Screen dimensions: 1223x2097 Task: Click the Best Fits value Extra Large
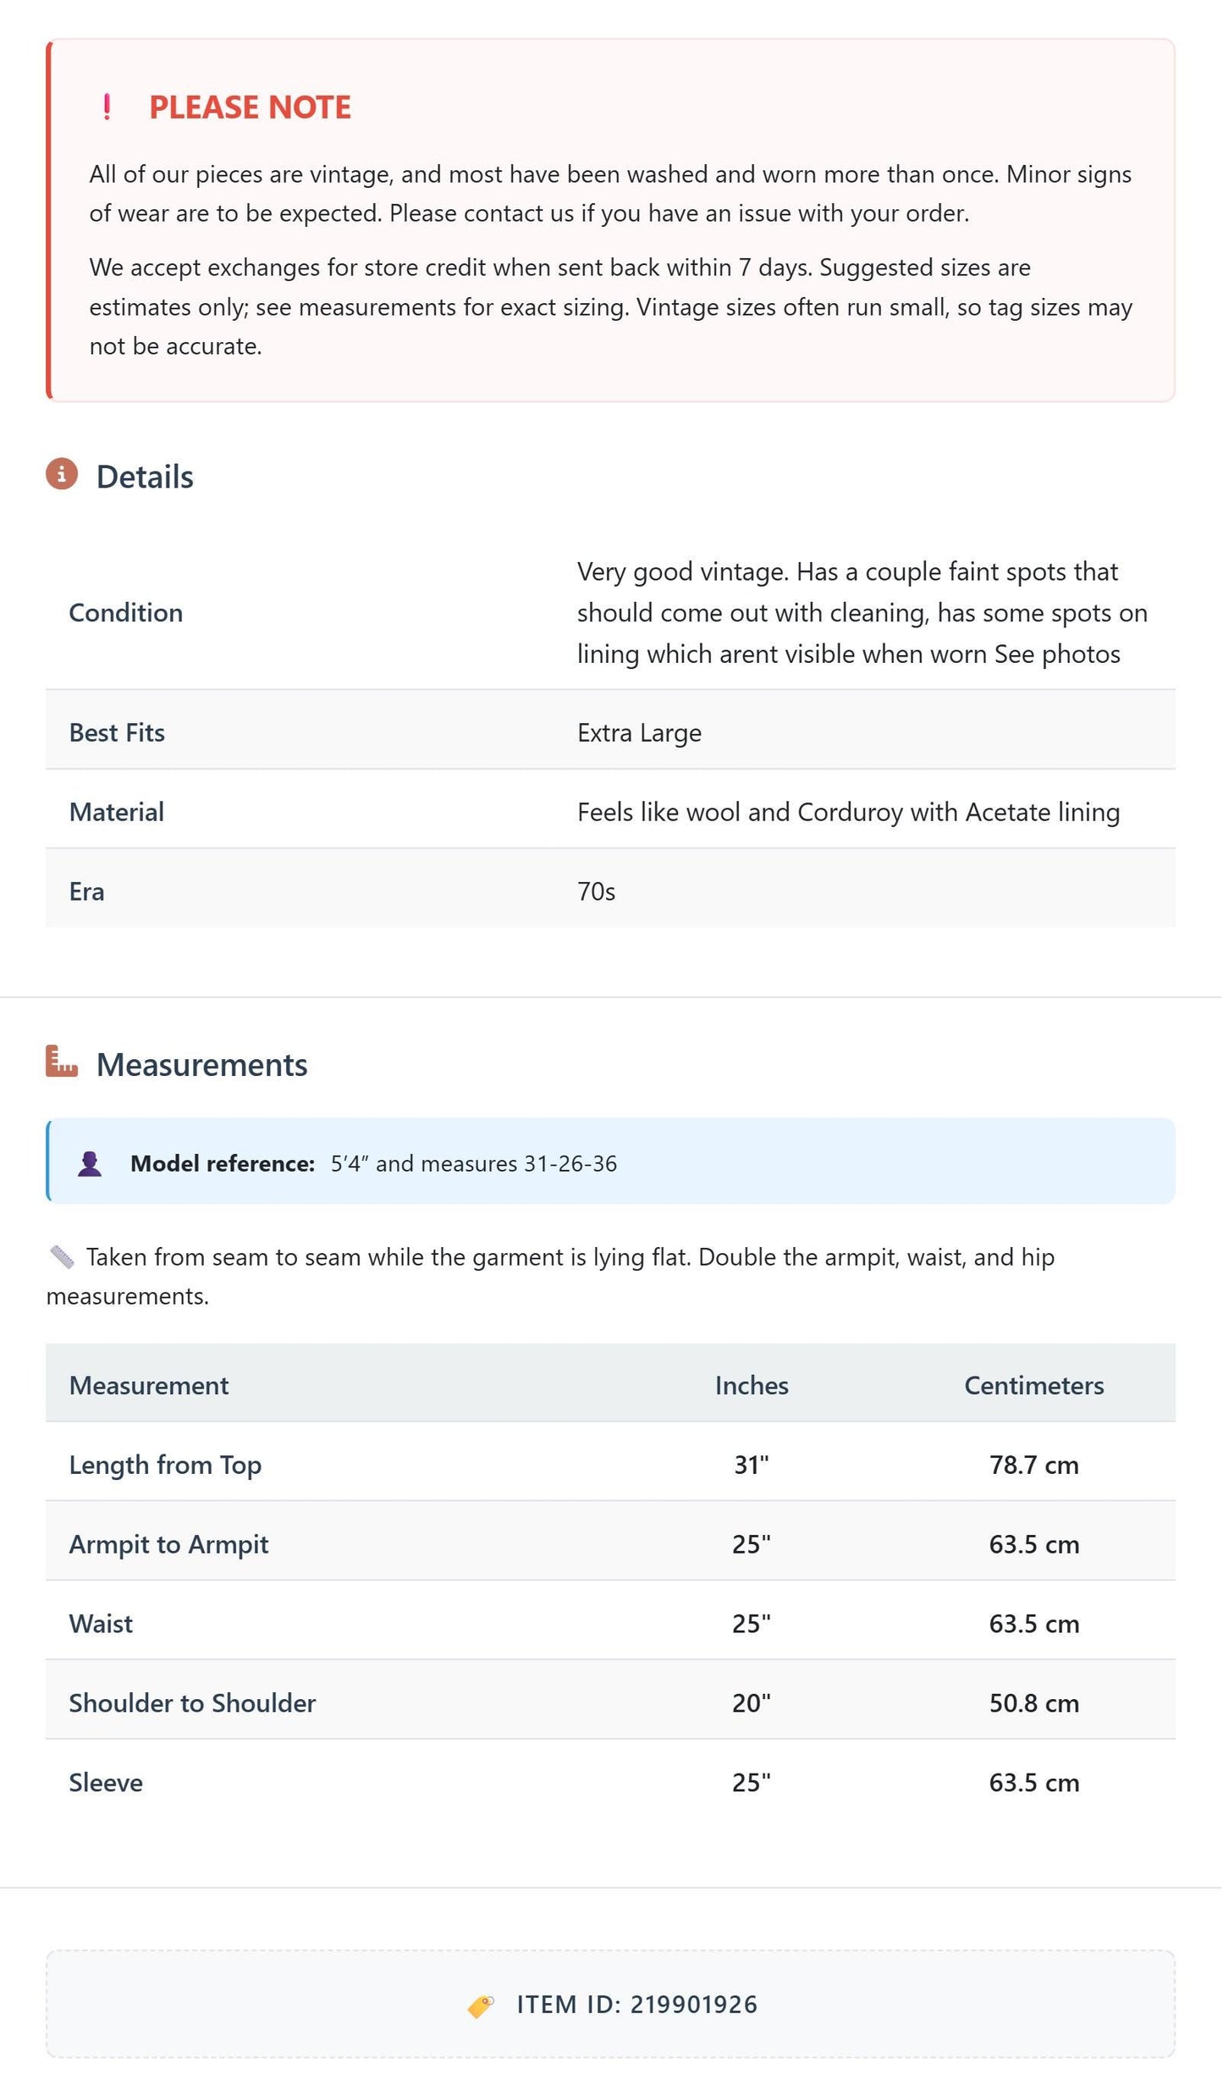(x=640, y=733)
